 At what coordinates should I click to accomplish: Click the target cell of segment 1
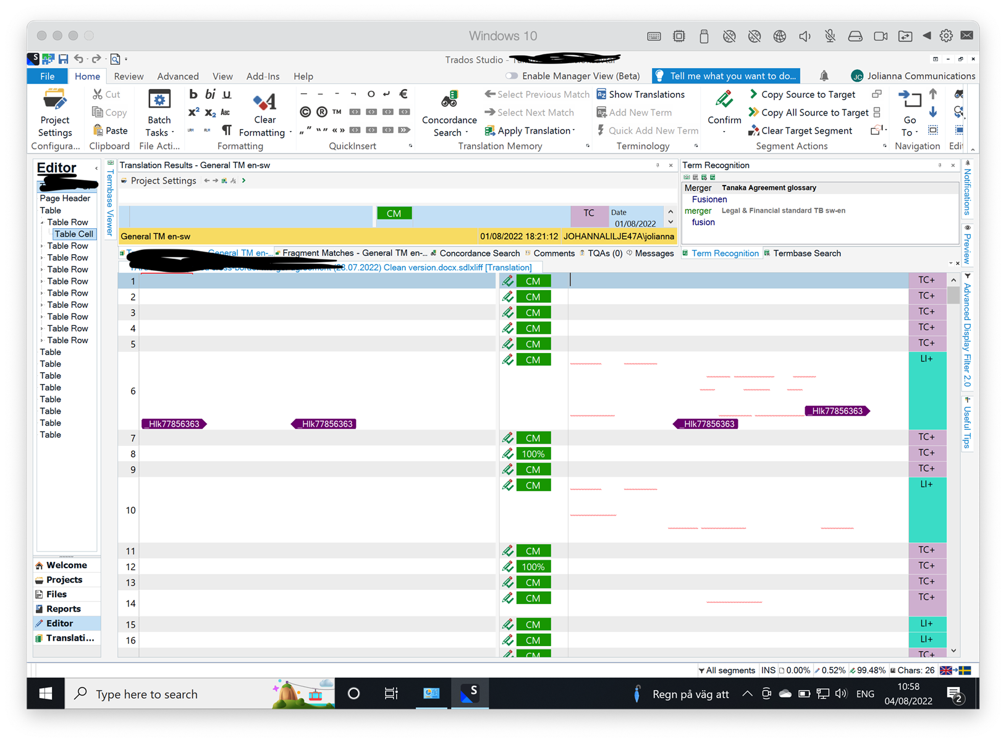tap(738, 281)
